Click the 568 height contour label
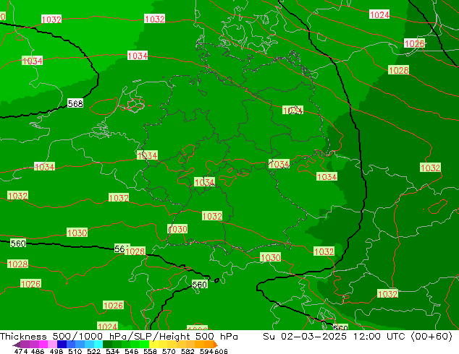This screenshot has width=459, height=354. [75, 103]
